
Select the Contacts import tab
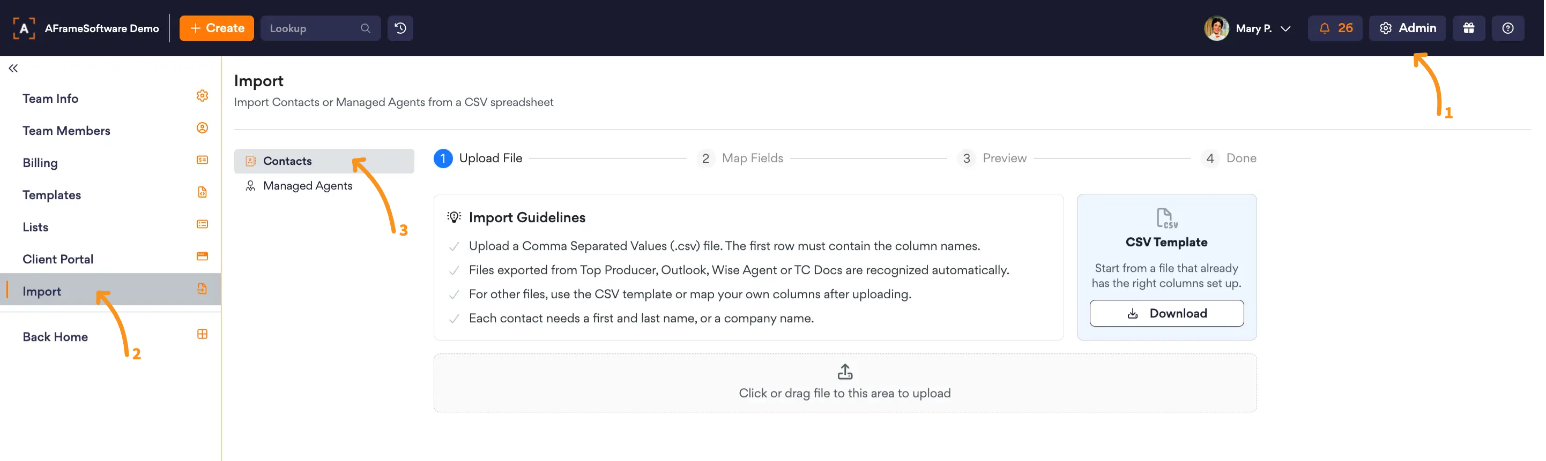coord(324,161)
